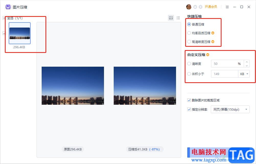Click the compressed image preview

(x=145, y=86)
